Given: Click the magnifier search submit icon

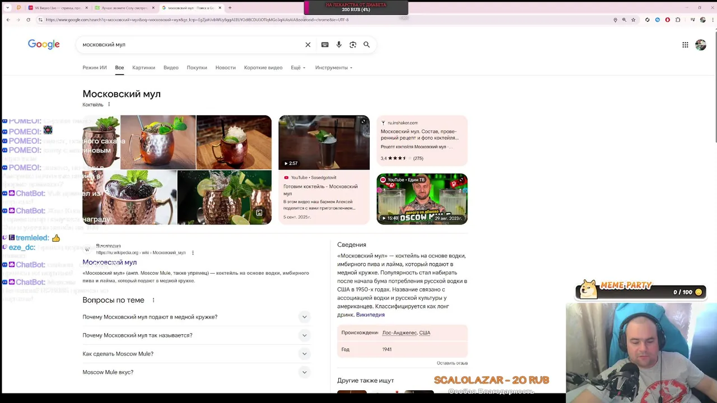Looking at the screenshot, I should 367,45.
